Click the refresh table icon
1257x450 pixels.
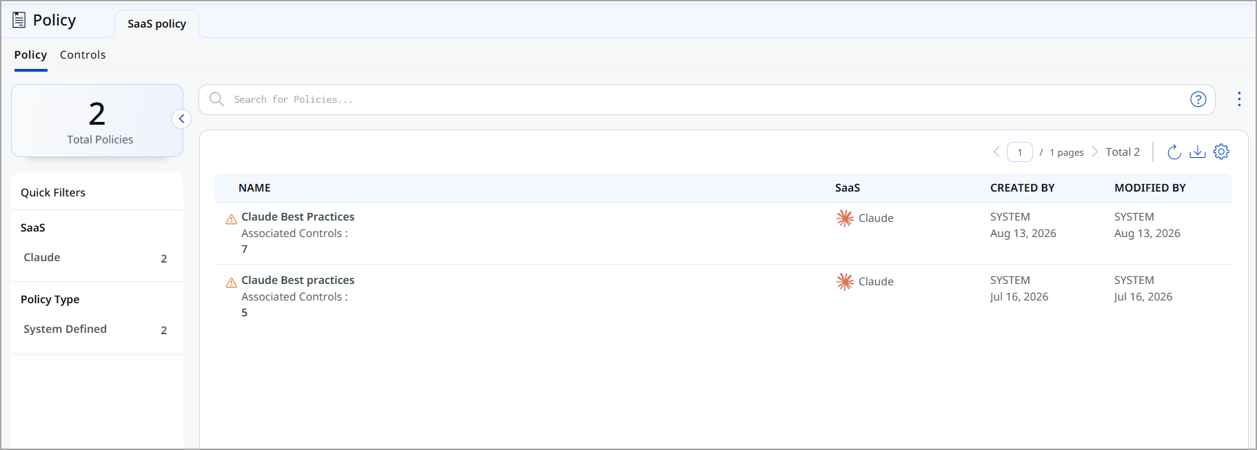tap(1174, 152)
